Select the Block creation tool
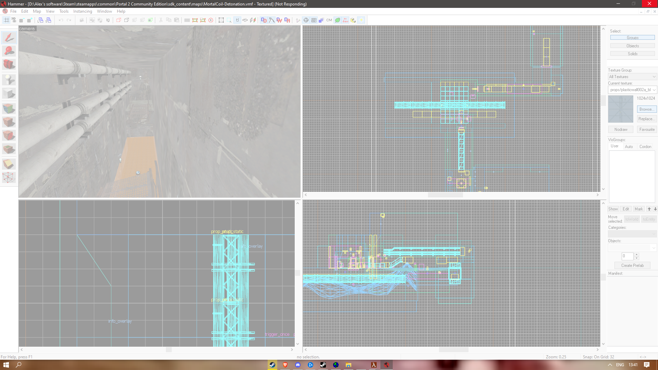This screenshot has height=370, width=658. pos(9,93)
